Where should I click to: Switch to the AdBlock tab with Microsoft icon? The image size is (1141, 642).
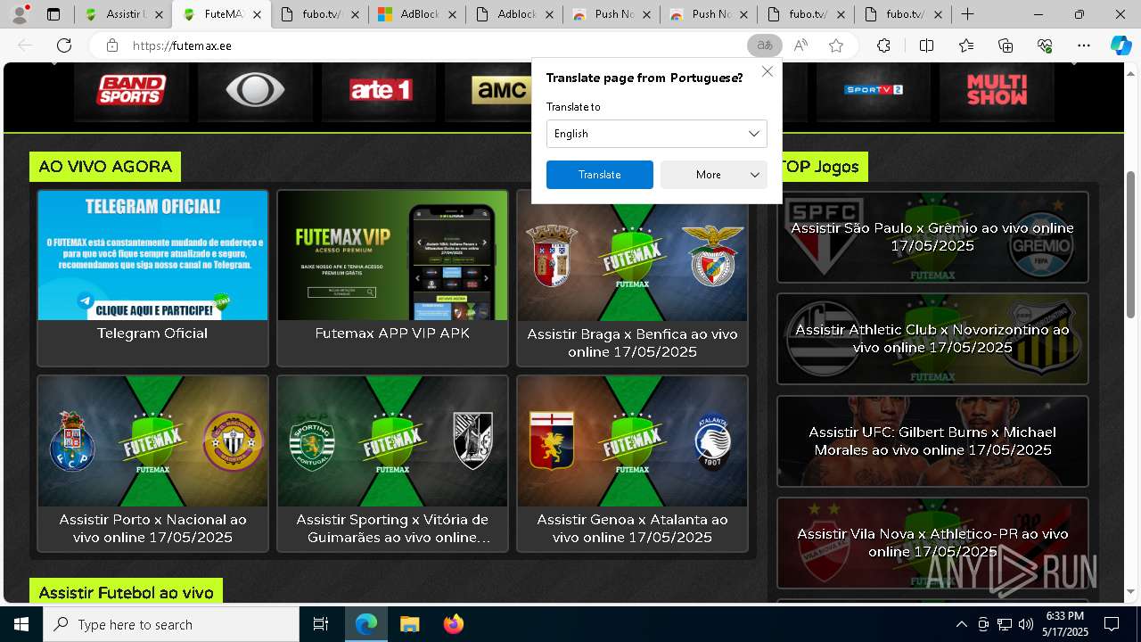pyautogui.click(x=418, y=14)
